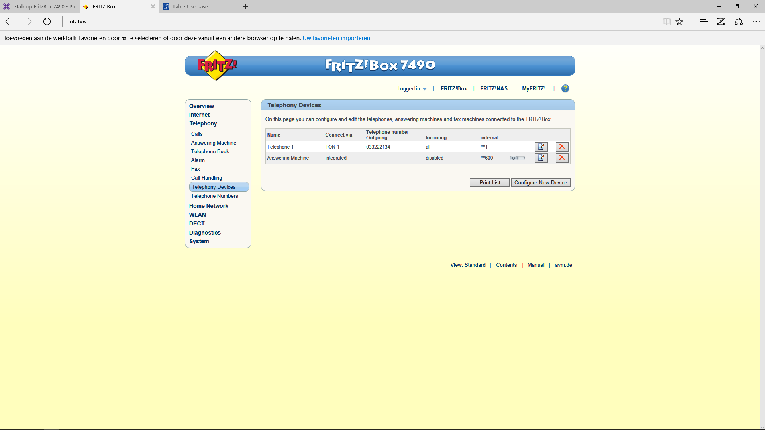Open reading view book icon
The image size is (765, 430).
(666, 21)
